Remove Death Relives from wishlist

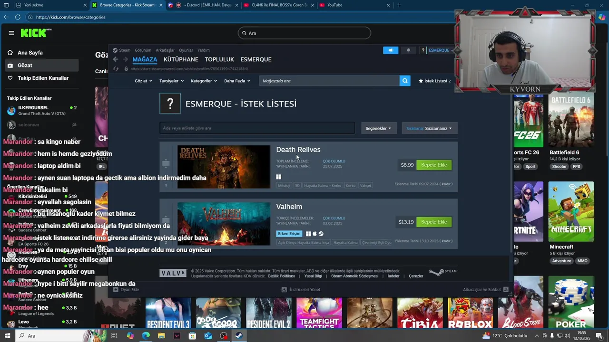(x=446, y=184)
